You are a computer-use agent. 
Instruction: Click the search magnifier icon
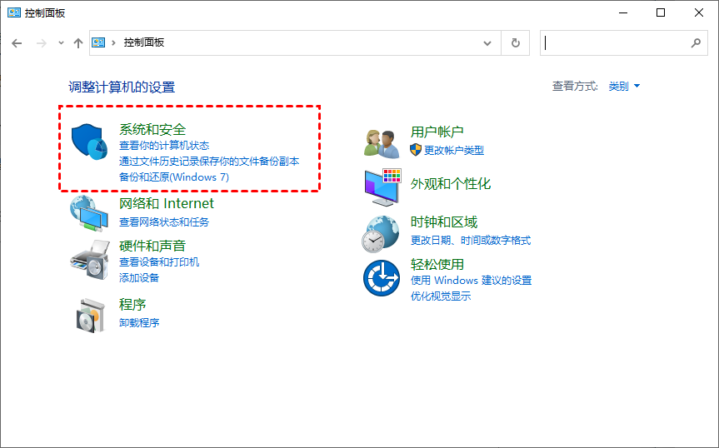[696, 43]
